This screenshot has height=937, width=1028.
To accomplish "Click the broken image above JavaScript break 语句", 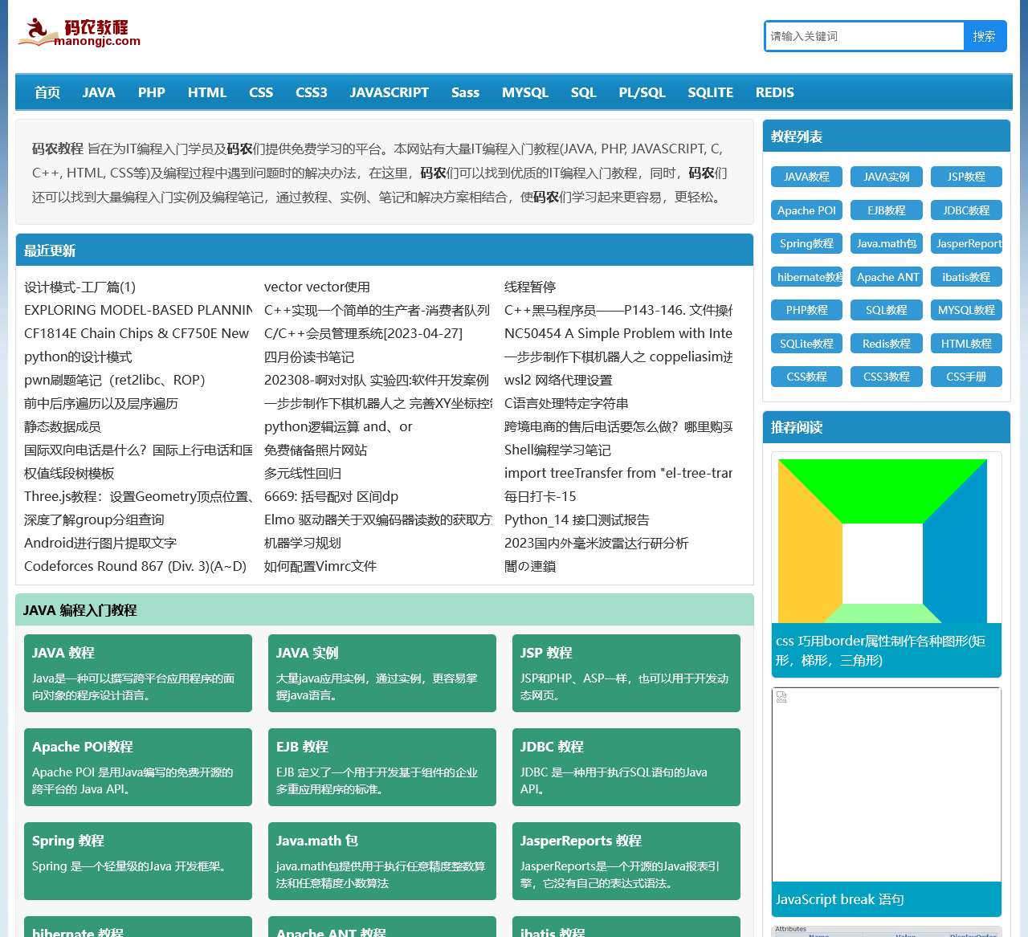I will (x=887, y=784).
